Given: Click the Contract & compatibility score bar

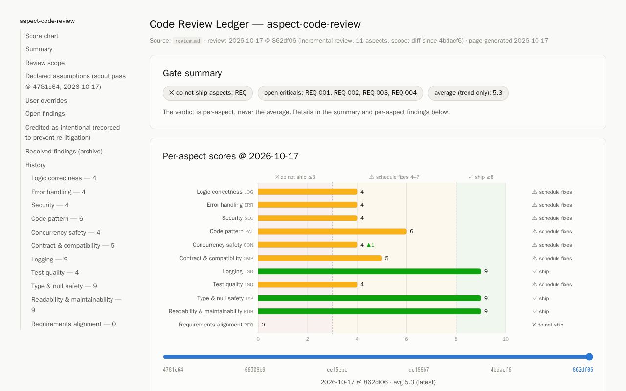Looking at the screenshot, I should click(x=320, y=258).
